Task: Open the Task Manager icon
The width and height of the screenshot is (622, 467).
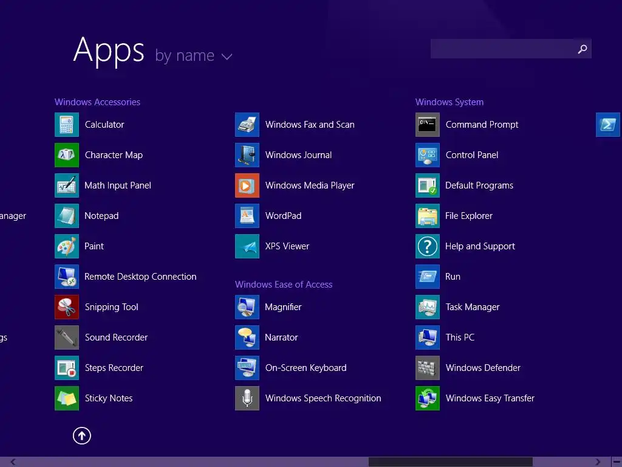Action: tap(428, 307)
